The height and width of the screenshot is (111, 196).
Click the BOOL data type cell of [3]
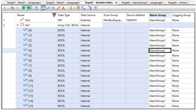click(68, 45)
